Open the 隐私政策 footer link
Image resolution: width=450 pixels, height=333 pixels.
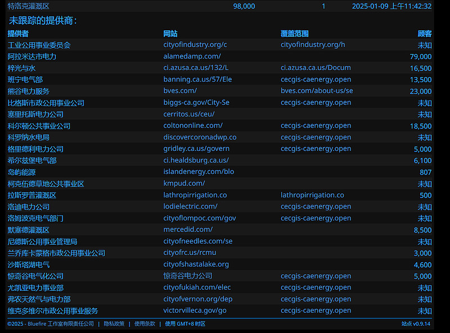(114, 324)
